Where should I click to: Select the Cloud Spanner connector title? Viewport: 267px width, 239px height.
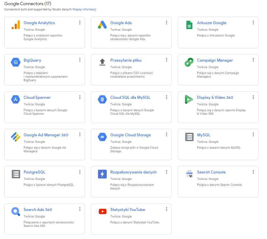point(37,97)
